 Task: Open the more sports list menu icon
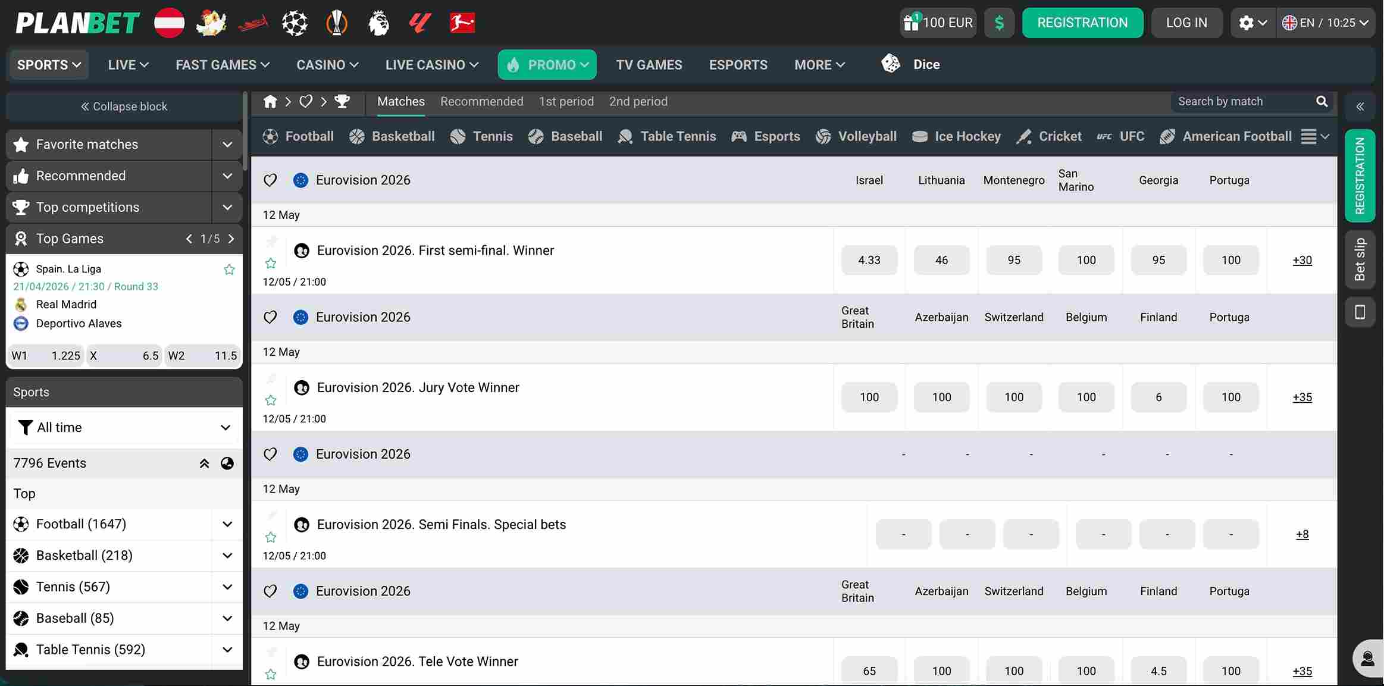click(1315, 136)
